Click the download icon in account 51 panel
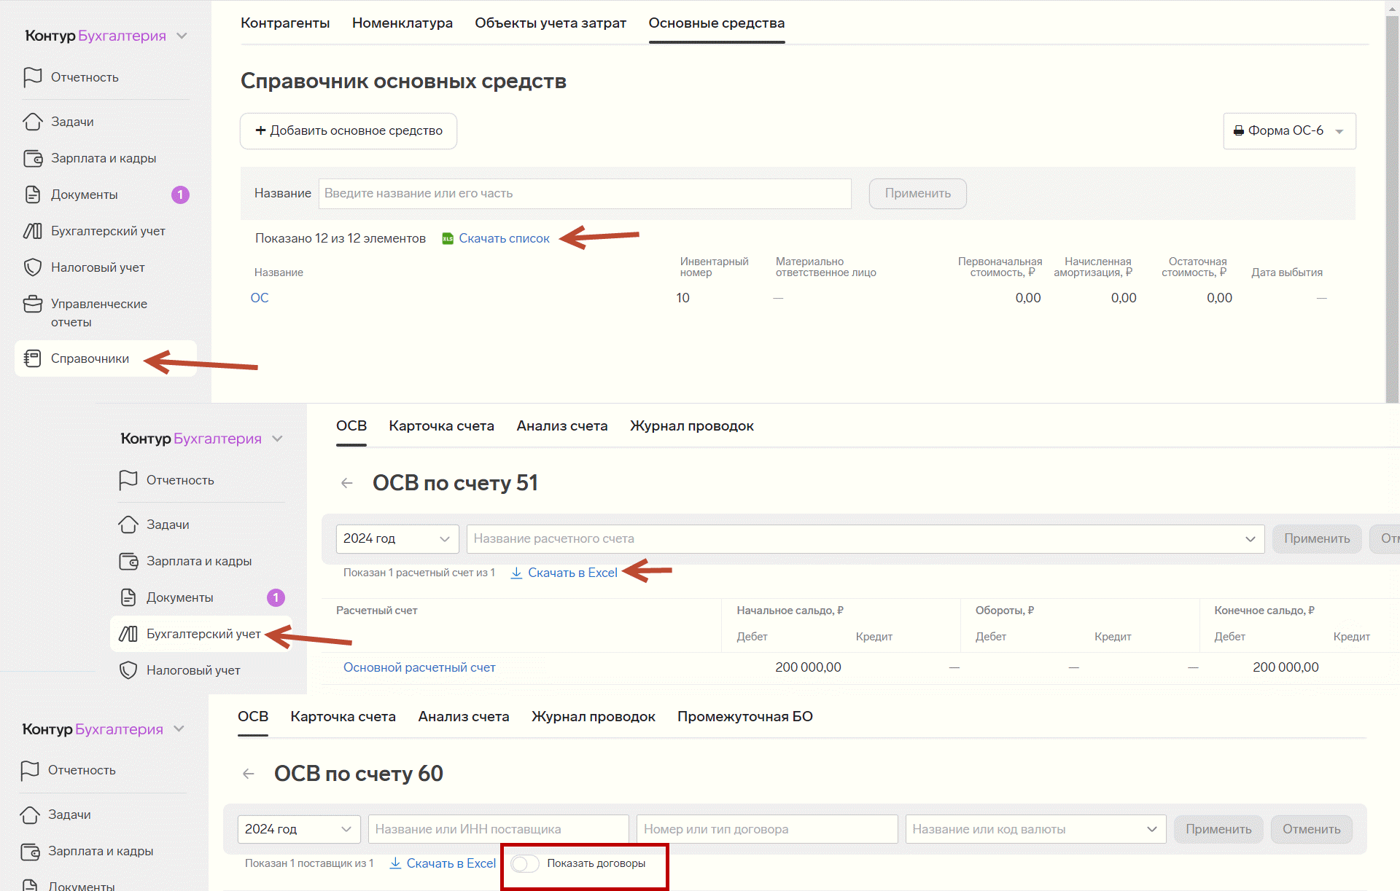 tap(516, 573)
